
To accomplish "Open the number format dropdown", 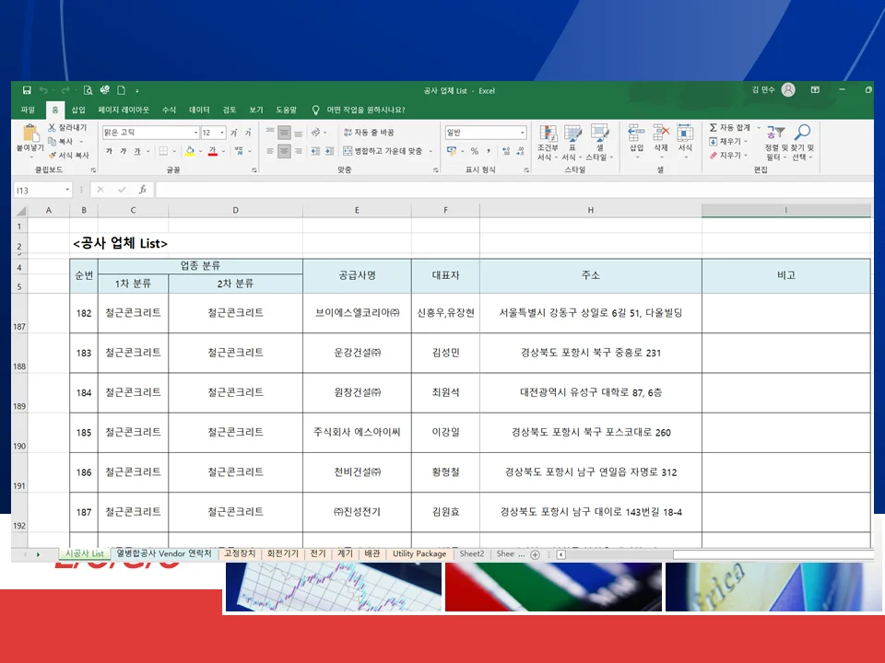I will point(523,133).
